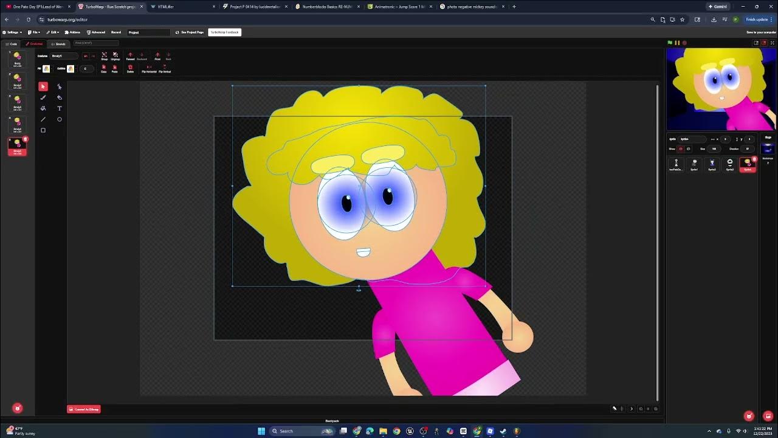This screenshot has width=778, height=438.
Task: Activate the Circle tool
Action: tap(59, 119)
